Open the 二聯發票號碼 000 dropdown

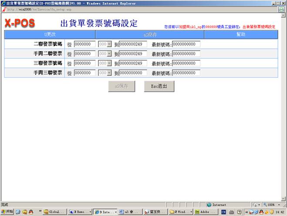105,44
